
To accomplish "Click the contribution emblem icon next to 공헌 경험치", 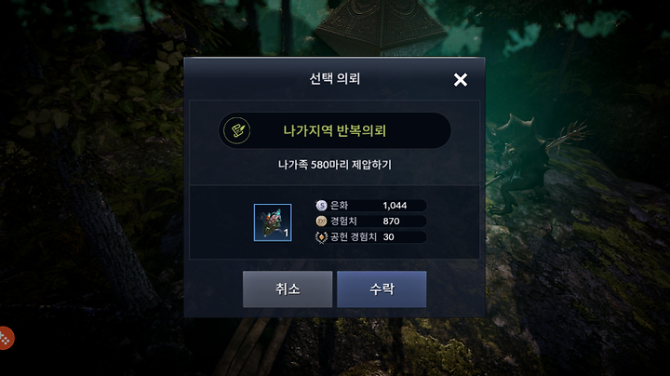I will 321,236.
